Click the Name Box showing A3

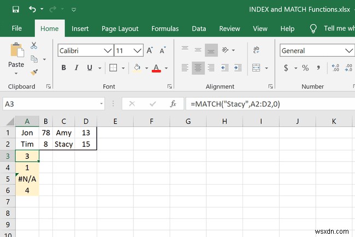click(54, 104)
